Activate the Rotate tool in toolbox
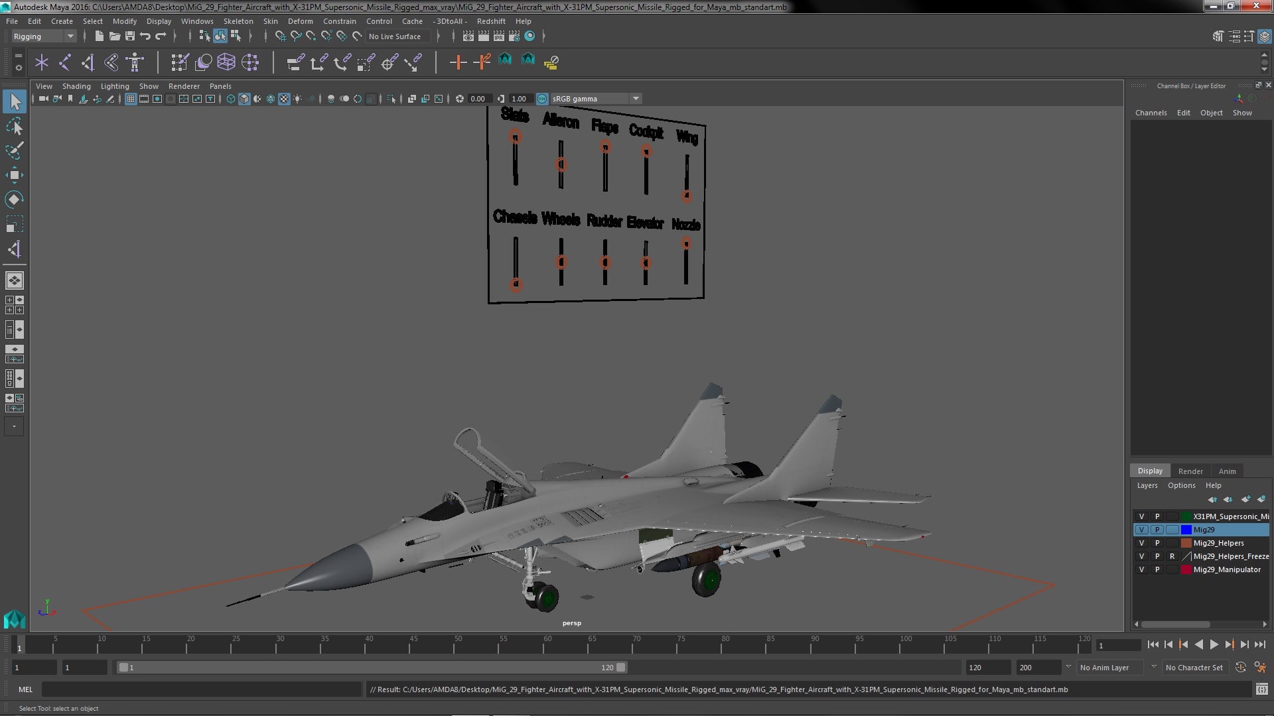Viewport: 1274px width, 716px height. pos(15,200)
